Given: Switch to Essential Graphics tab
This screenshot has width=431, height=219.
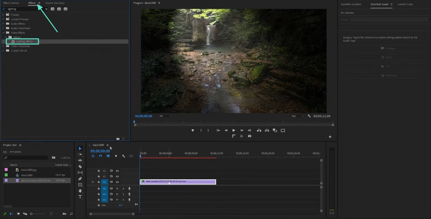Looking at the screenshot, I should point(351,4).
